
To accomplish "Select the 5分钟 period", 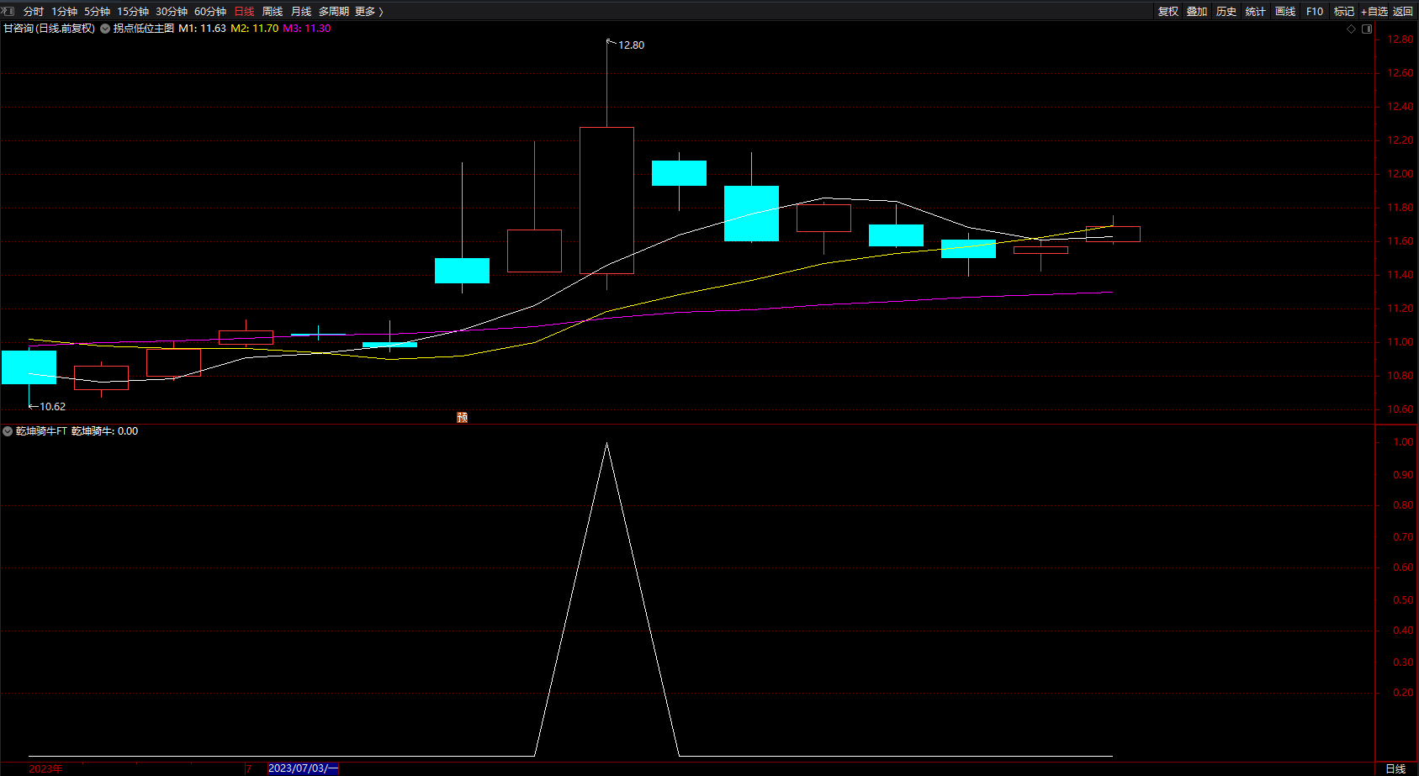I will [97, 11].
